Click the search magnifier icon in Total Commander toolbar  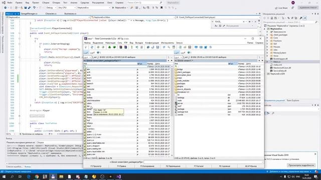pyautogui.click(x=169, y=47)
